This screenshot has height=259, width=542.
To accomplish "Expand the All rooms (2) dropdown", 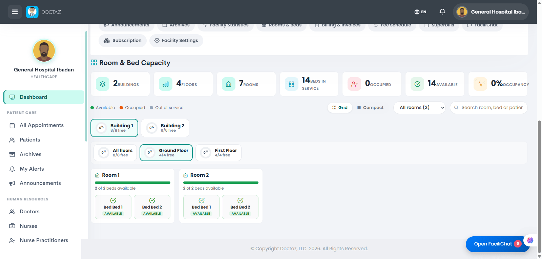I will point(419,108).
